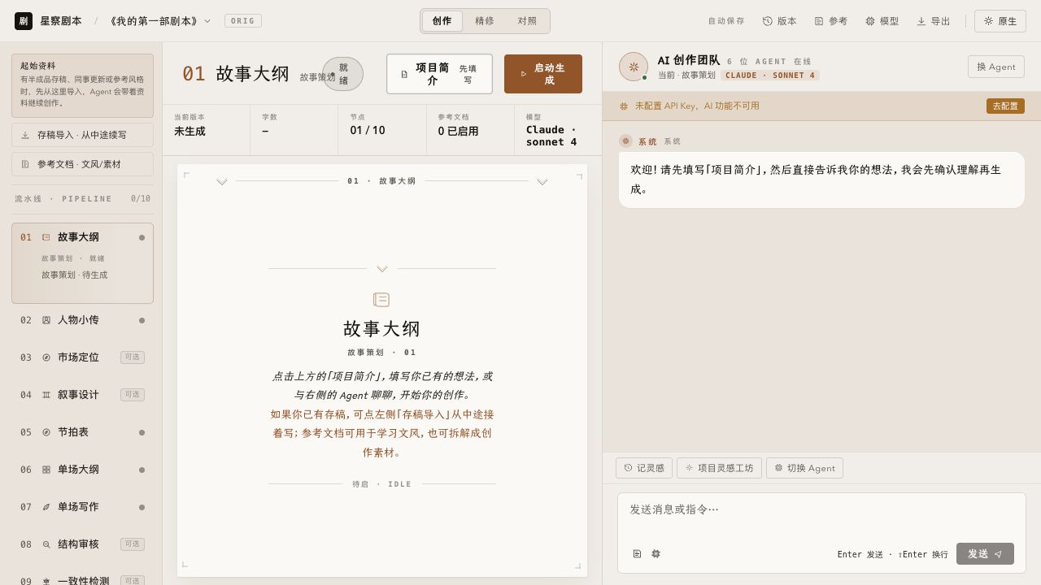The image size is (1041, 585).
Task: Click the 可选 tag on 市场定位
Action: click(x=133, y=357)
